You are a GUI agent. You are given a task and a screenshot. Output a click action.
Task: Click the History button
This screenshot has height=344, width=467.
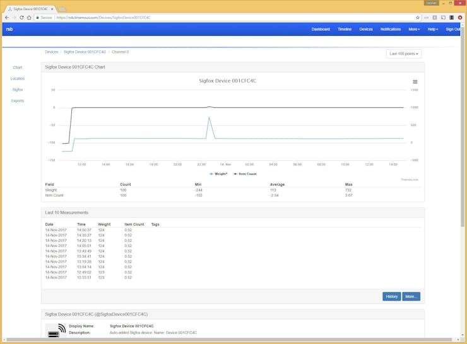coord(391,296)
